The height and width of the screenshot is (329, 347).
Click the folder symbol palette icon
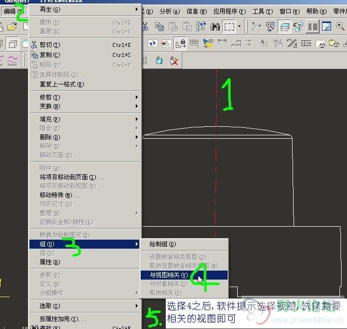pyautogui.click(x=334, y=43)
